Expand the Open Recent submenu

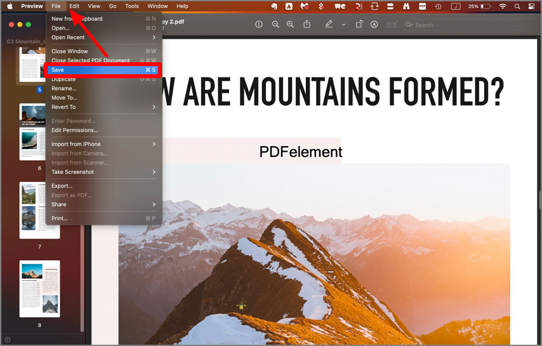click(103, 37)
